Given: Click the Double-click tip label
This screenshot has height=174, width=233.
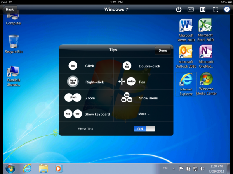Looking at the screenshot, I should point(150,66).
